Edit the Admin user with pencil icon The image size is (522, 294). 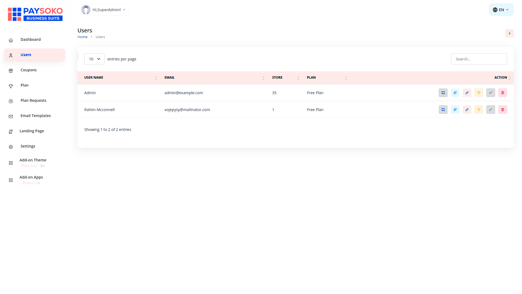point(467,93)
